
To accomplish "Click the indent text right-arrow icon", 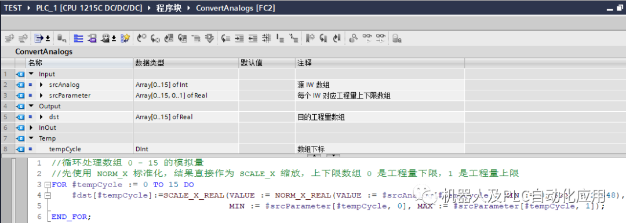I will tap(239, 38).
